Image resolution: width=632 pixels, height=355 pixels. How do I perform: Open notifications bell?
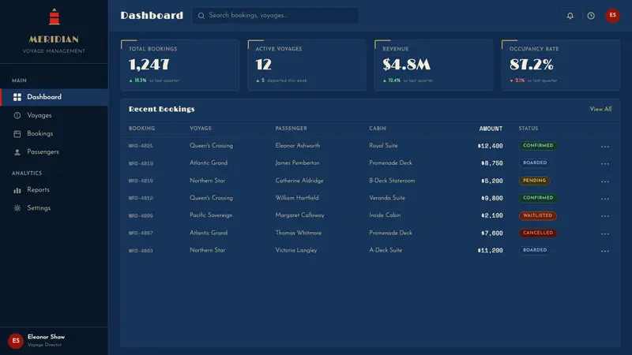[570, 16]
